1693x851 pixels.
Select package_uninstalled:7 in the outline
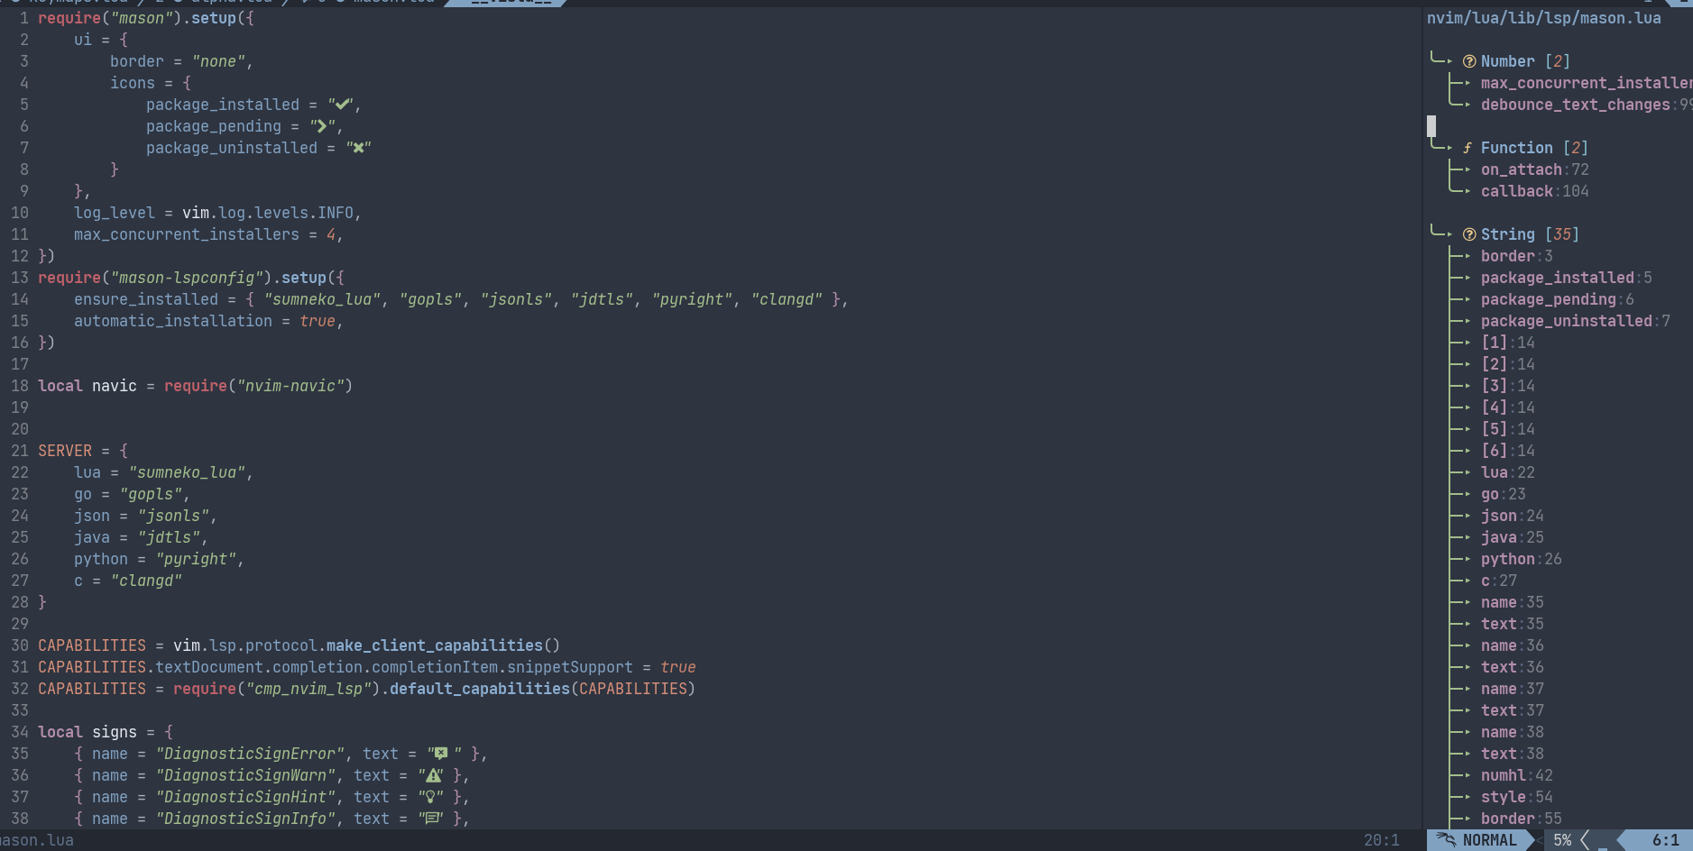coord(1575,321)
